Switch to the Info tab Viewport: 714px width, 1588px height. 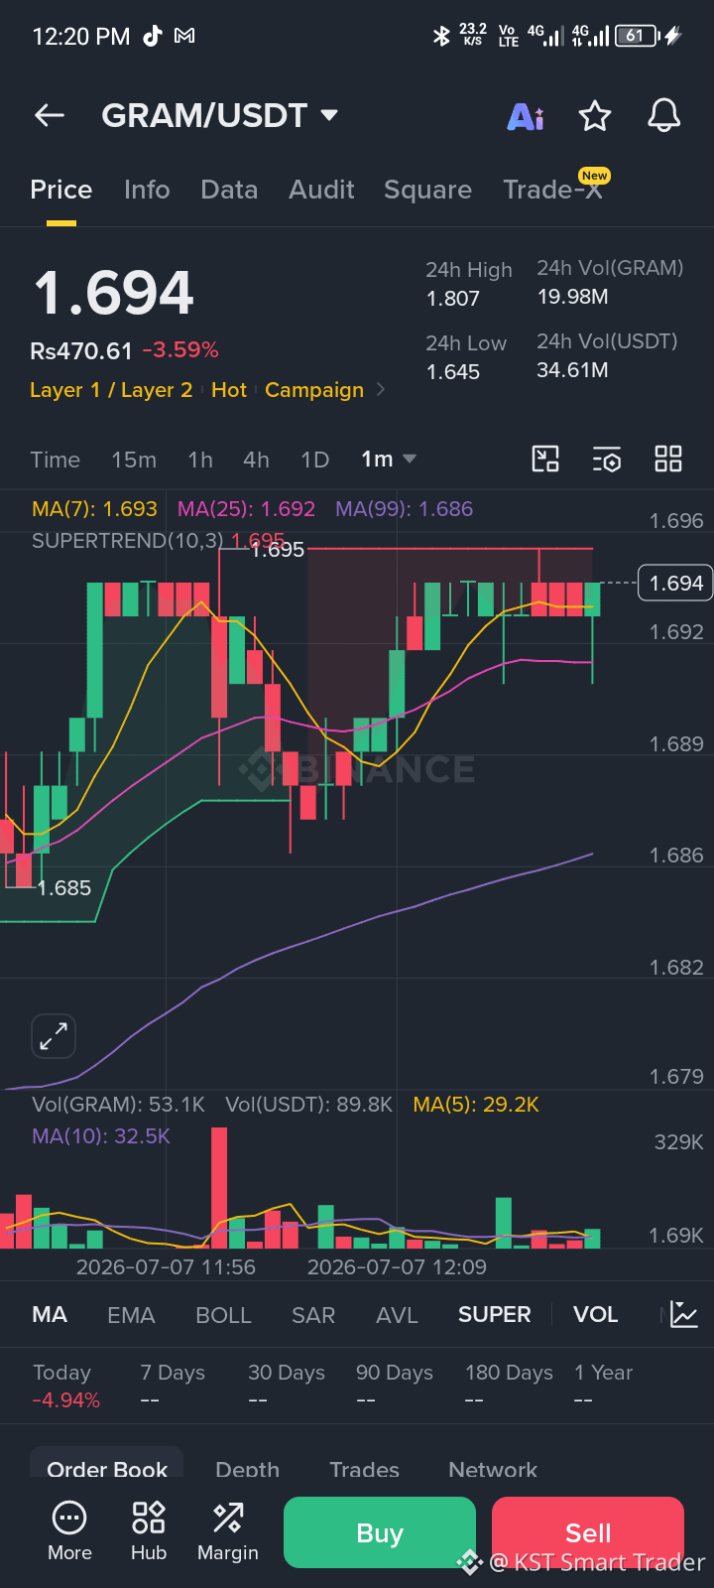(x=147, y=190)
